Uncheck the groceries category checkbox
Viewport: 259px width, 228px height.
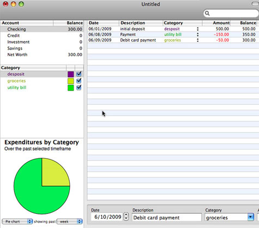pos(79,81)
